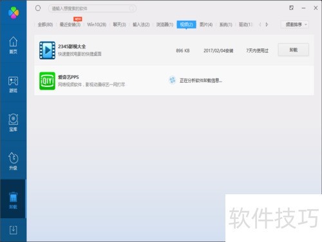Open the 升级 upgrade section
The image size is (322, 242).
(13, 161)
